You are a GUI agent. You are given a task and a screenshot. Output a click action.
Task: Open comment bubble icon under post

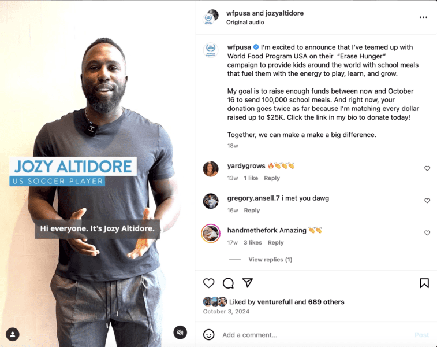click(x=228, y=283)
